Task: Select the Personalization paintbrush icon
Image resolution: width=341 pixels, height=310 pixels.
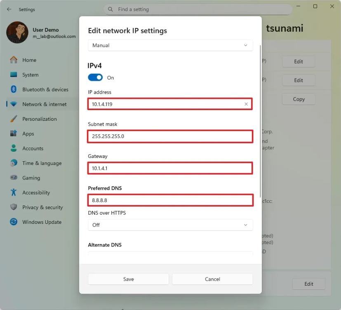Action: [x=14, y=119]
